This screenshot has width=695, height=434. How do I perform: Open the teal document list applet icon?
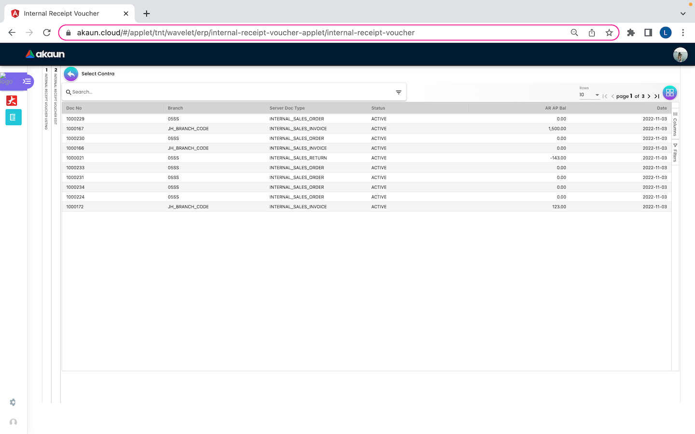13,117
